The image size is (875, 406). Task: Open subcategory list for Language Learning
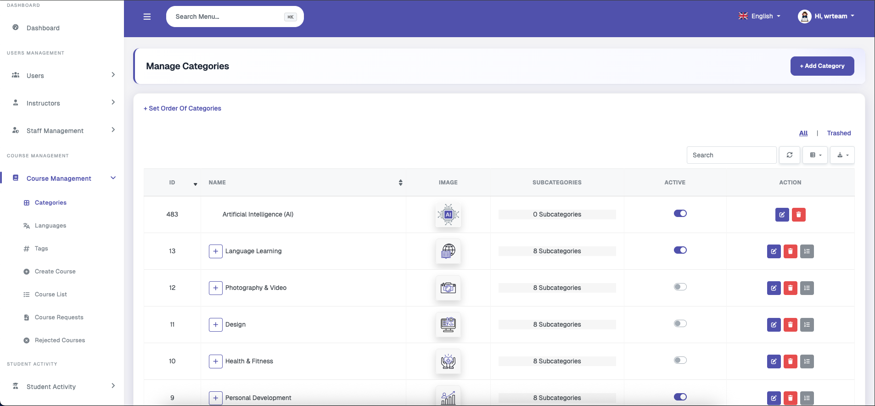click(807, 251)
